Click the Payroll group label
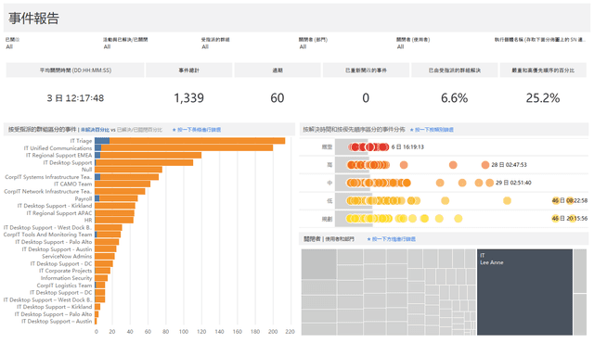Screen dimensions: 594x343 click(x=84, y=198)
